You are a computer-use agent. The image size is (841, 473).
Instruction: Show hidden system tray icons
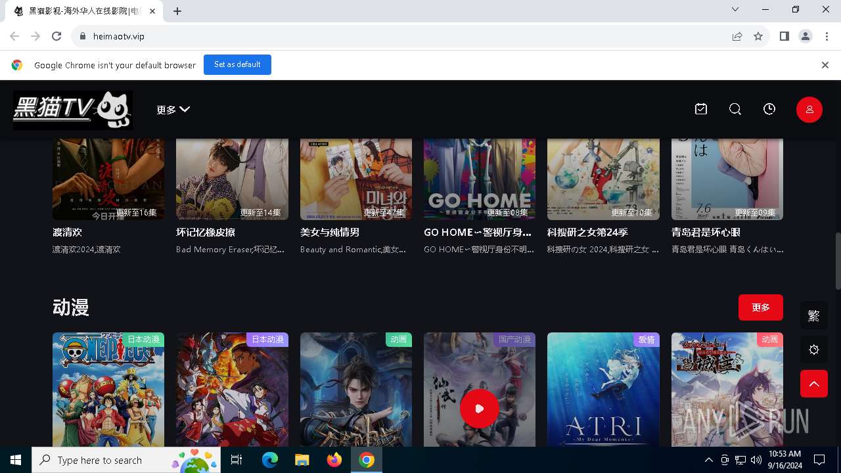tap(709, 460)
